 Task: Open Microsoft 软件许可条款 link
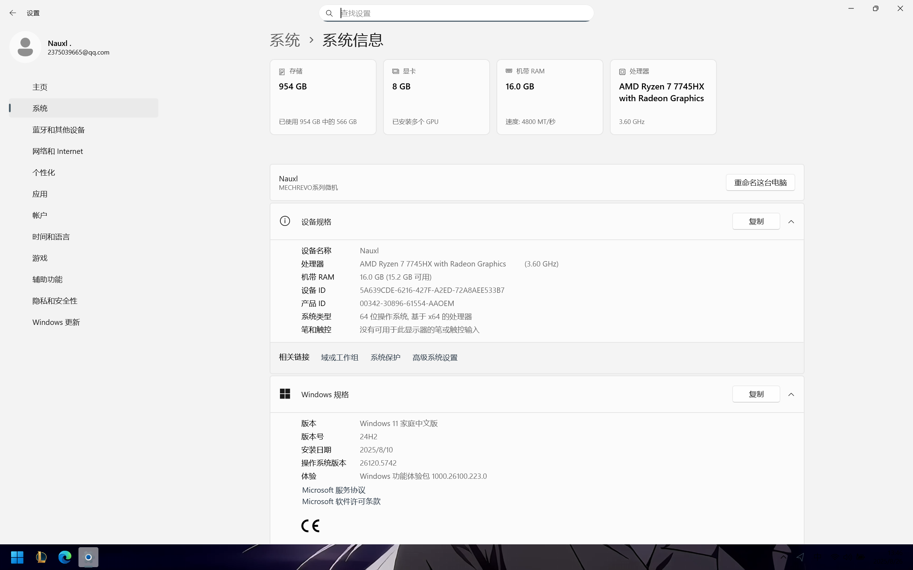[x=341, y=501]
